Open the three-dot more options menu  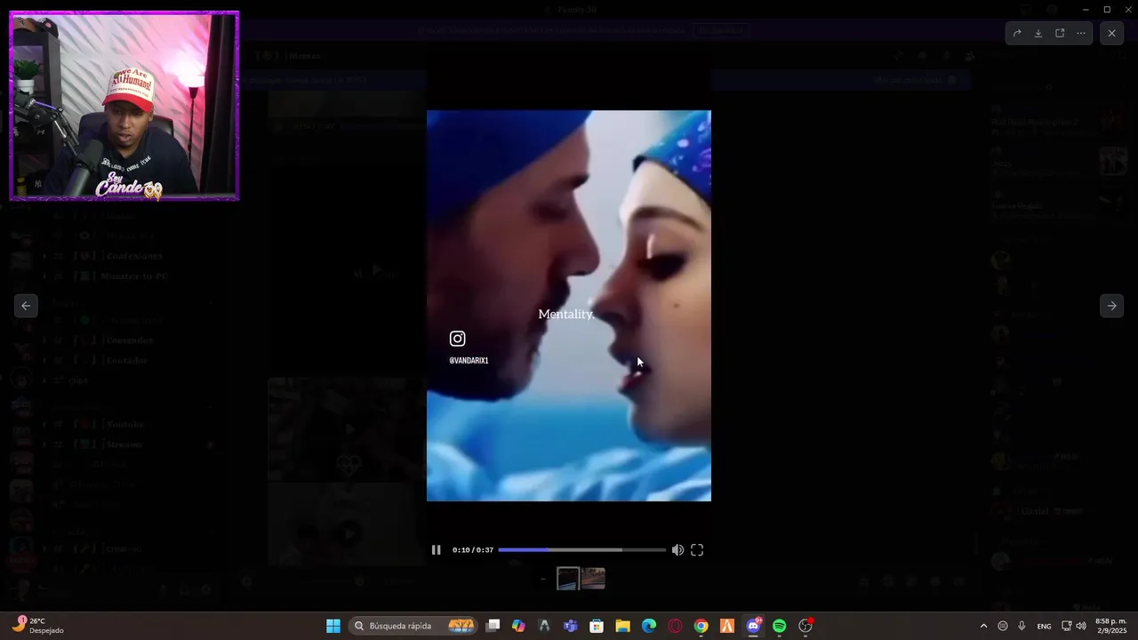click(x=1081, y=34)
